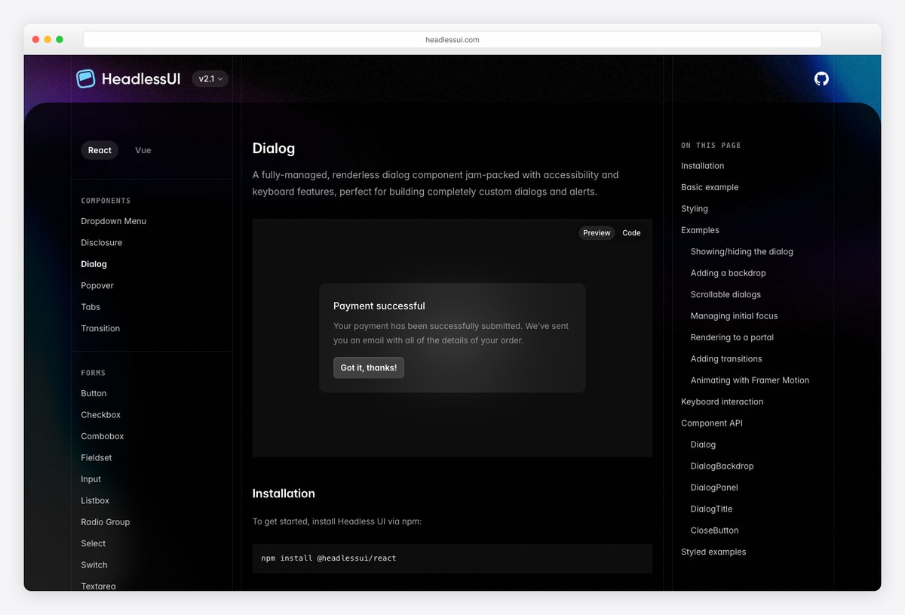Switch to the Vue framework toggle

(x=143, y=150)
